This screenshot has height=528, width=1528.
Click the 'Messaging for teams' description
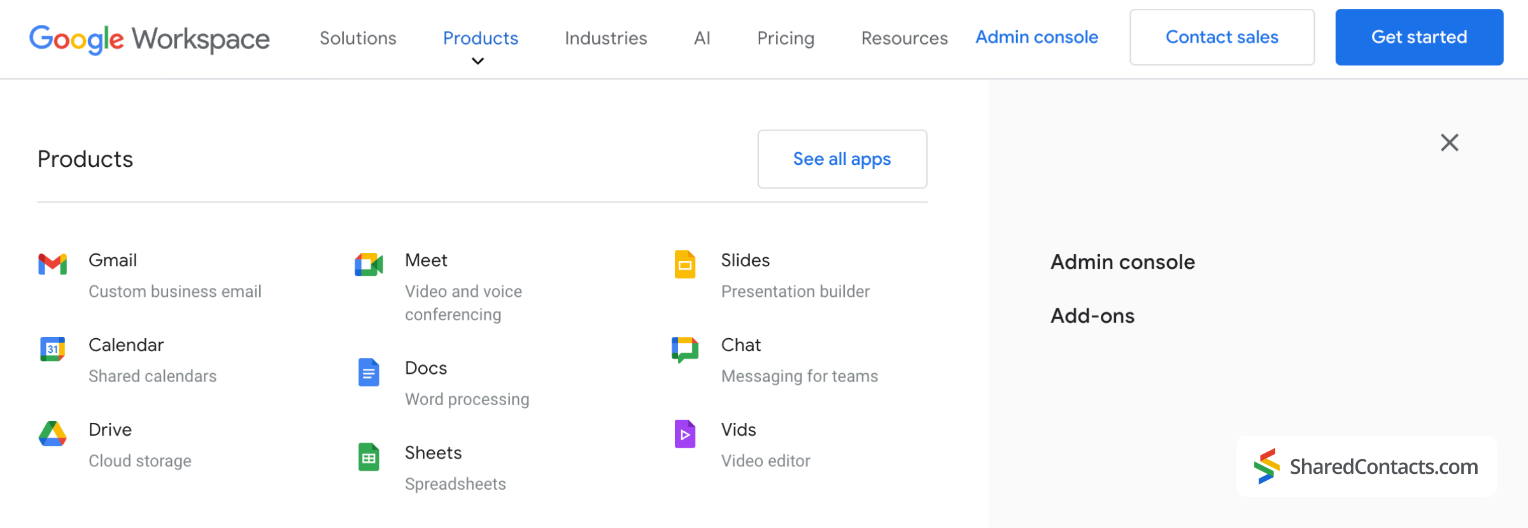pos(800,376)
